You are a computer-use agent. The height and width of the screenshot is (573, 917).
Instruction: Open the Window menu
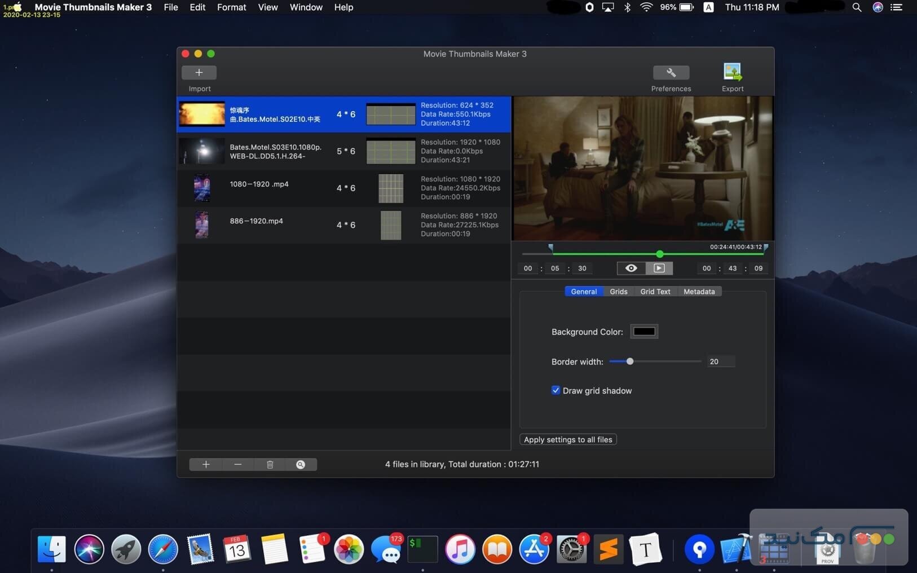pyautogui.click(x=306, y=7)
